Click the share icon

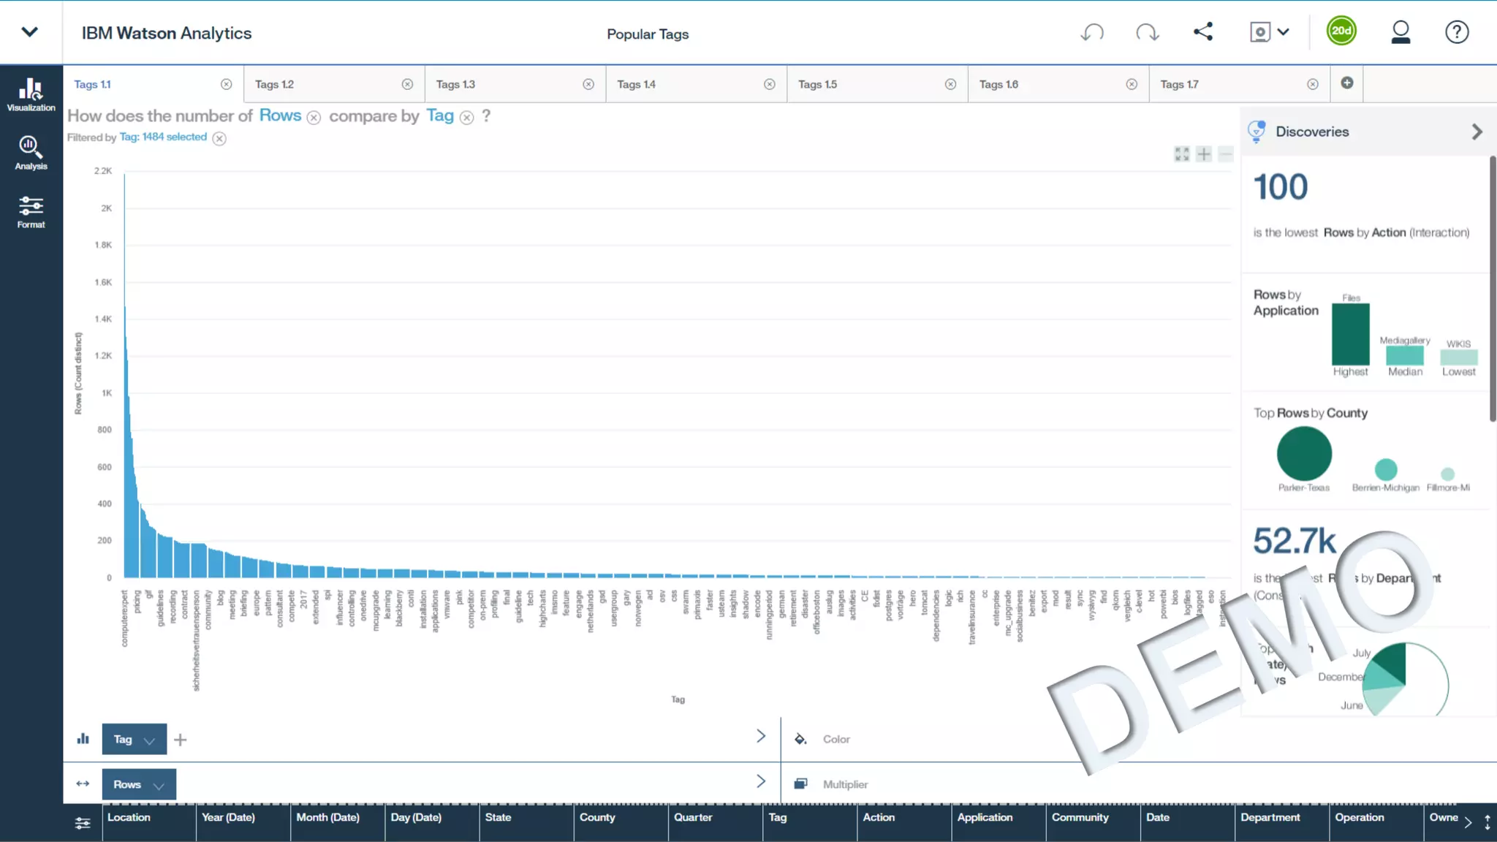(1203, 32)
